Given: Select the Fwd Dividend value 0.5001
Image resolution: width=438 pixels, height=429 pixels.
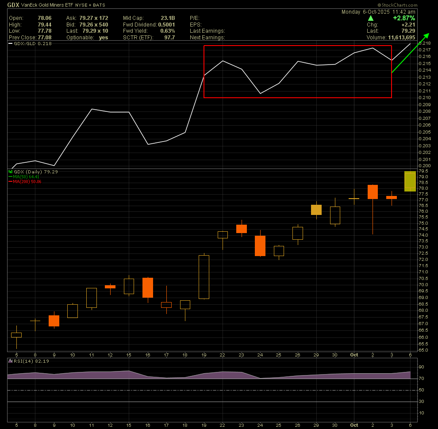Looking at the screenshot, I should [166, 25].
